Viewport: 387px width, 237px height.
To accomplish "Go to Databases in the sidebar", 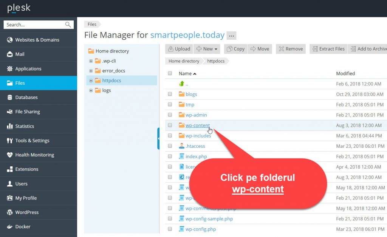I will pos(26,97).
